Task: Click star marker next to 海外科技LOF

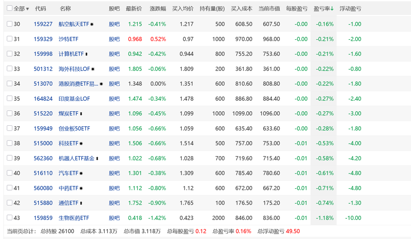Action: (x=93, y=69)
